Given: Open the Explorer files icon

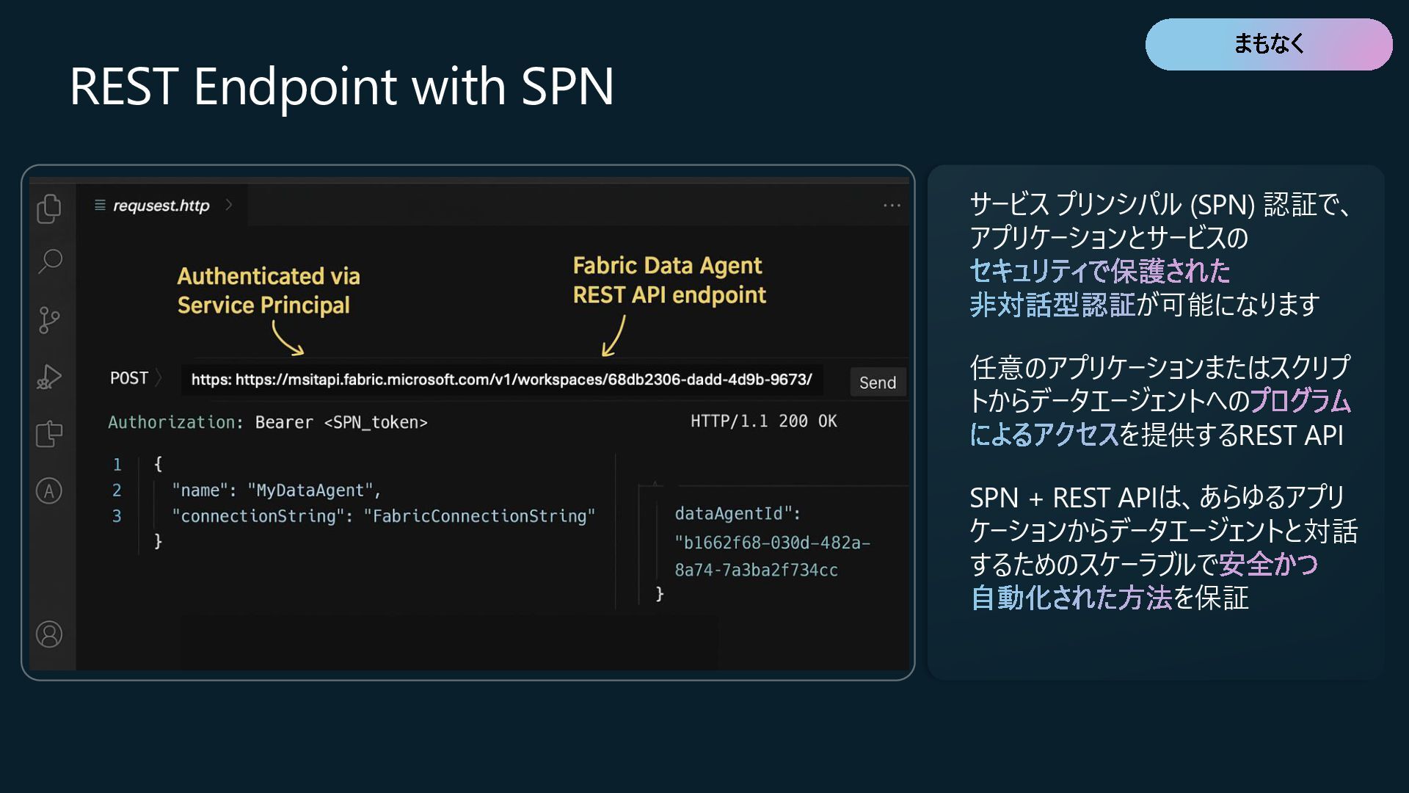Looking at the screenshot, I should 49,209.
